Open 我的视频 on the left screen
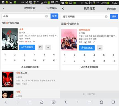The height and width of the screenshot is (106, 119). pyautogui.click(x=52, y=8)
